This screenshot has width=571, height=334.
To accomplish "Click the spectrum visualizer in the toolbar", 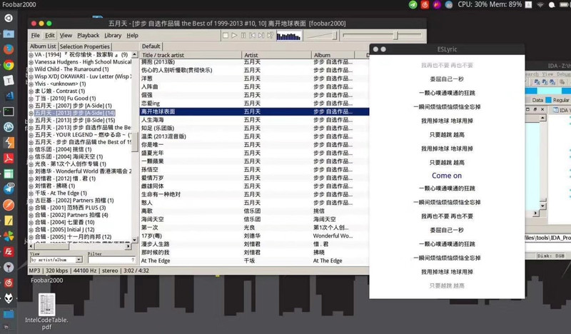I will pyautogui.click(x=289, y=36).
